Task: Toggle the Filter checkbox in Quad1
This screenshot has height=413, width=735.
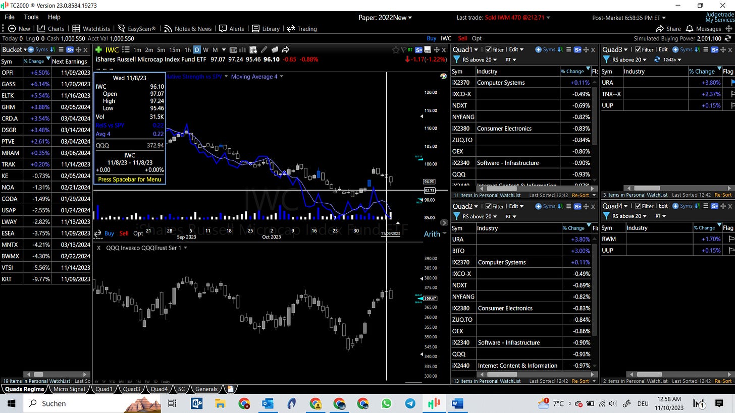Action: [x=488, y=49]
